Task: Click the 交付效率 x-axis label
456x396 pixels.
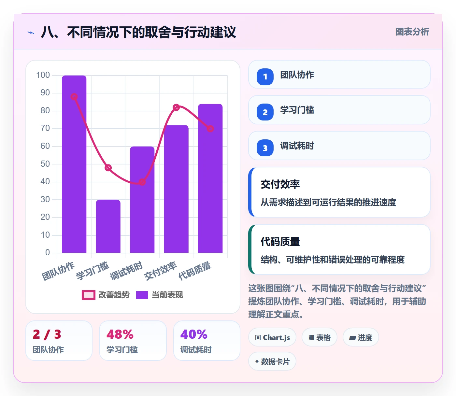Action: 161,271
